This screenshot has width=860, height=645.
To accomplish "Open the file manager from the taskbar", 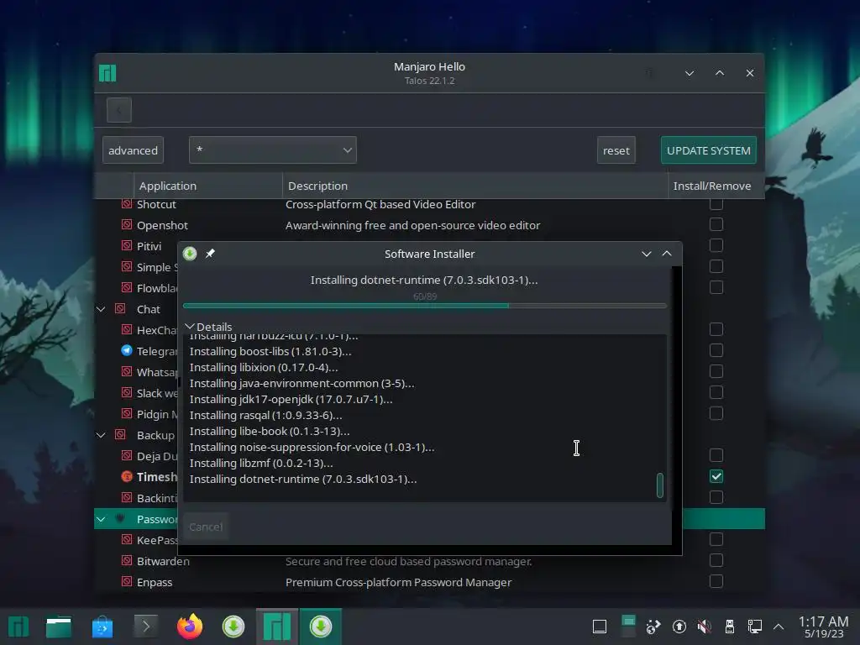I will [x=59, y=627].
